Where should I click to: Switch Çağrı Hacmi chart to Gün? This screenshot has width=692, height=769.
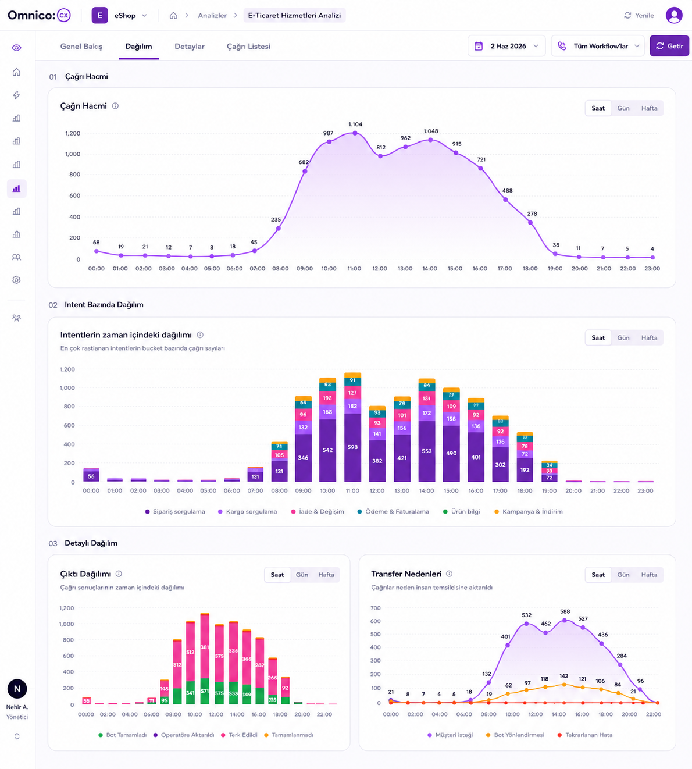pyautogui.click(x=623, y=108)
